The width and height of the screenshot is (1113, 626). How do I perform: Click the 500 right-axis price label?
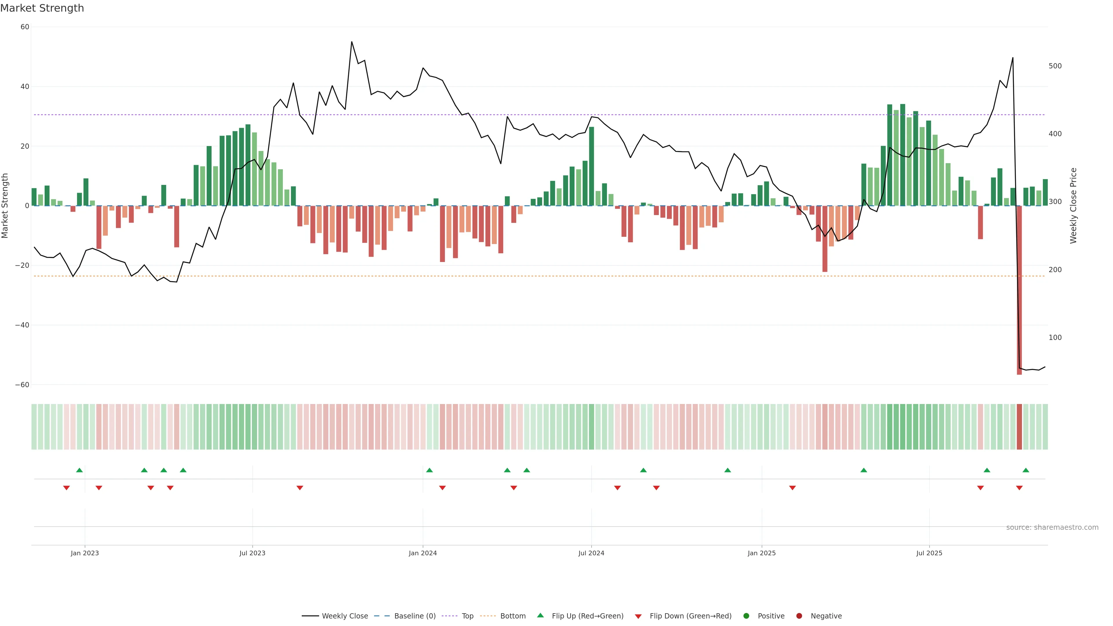1055,66
